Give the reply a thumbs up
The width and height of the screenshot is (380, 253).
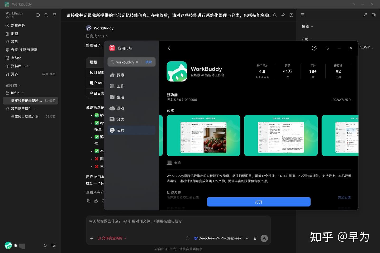[x=96, y=201]
